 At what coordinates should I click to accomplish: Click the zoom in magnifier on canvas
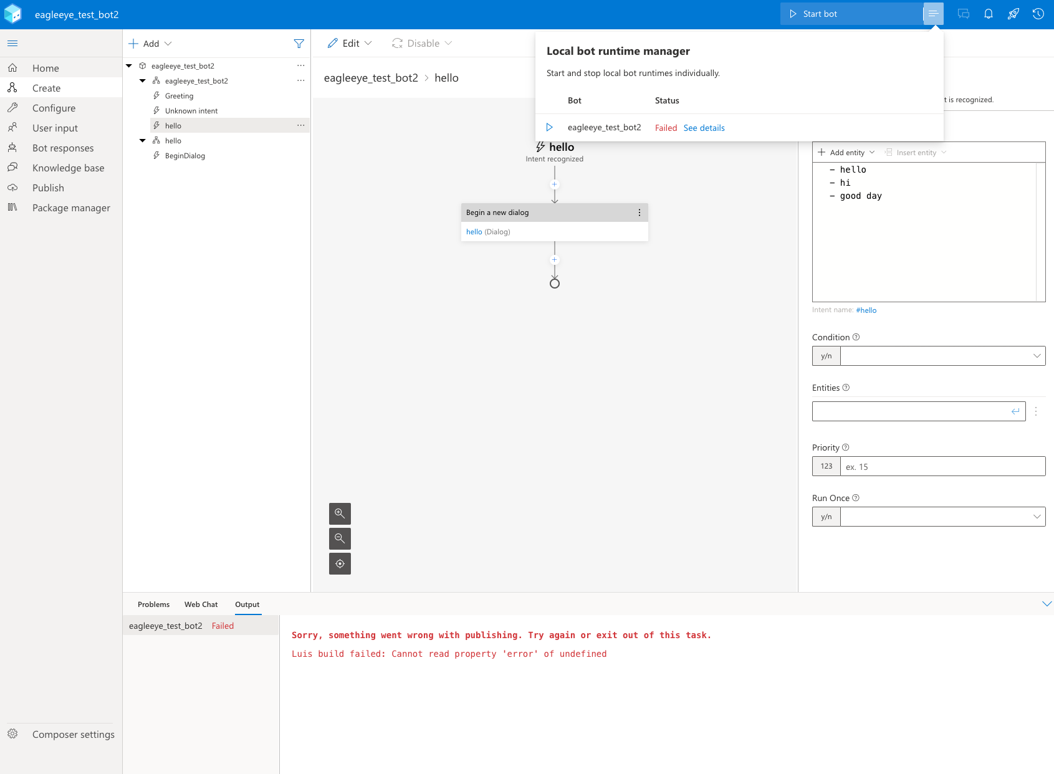point(340,514)
